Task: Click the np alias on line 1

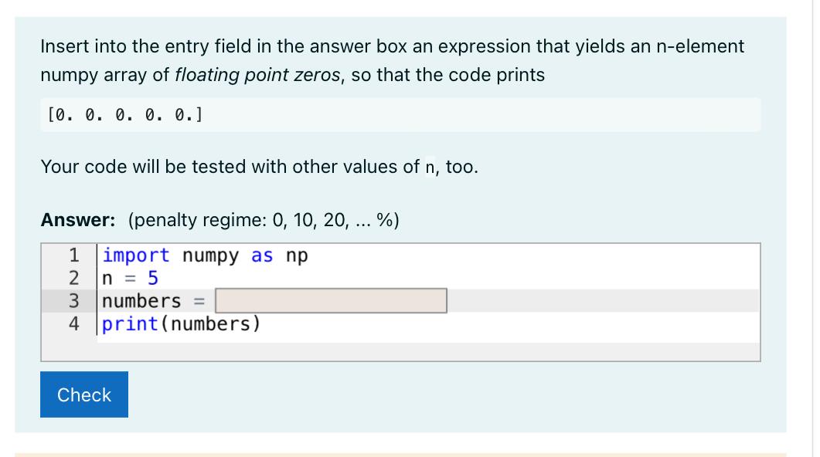Action: [x=297, y=256]
